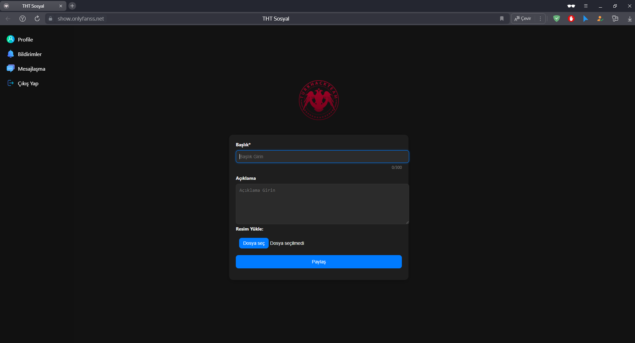Bookmark this page icon
Viewport: 635px width, 343px height.
[x=502, y=19]
